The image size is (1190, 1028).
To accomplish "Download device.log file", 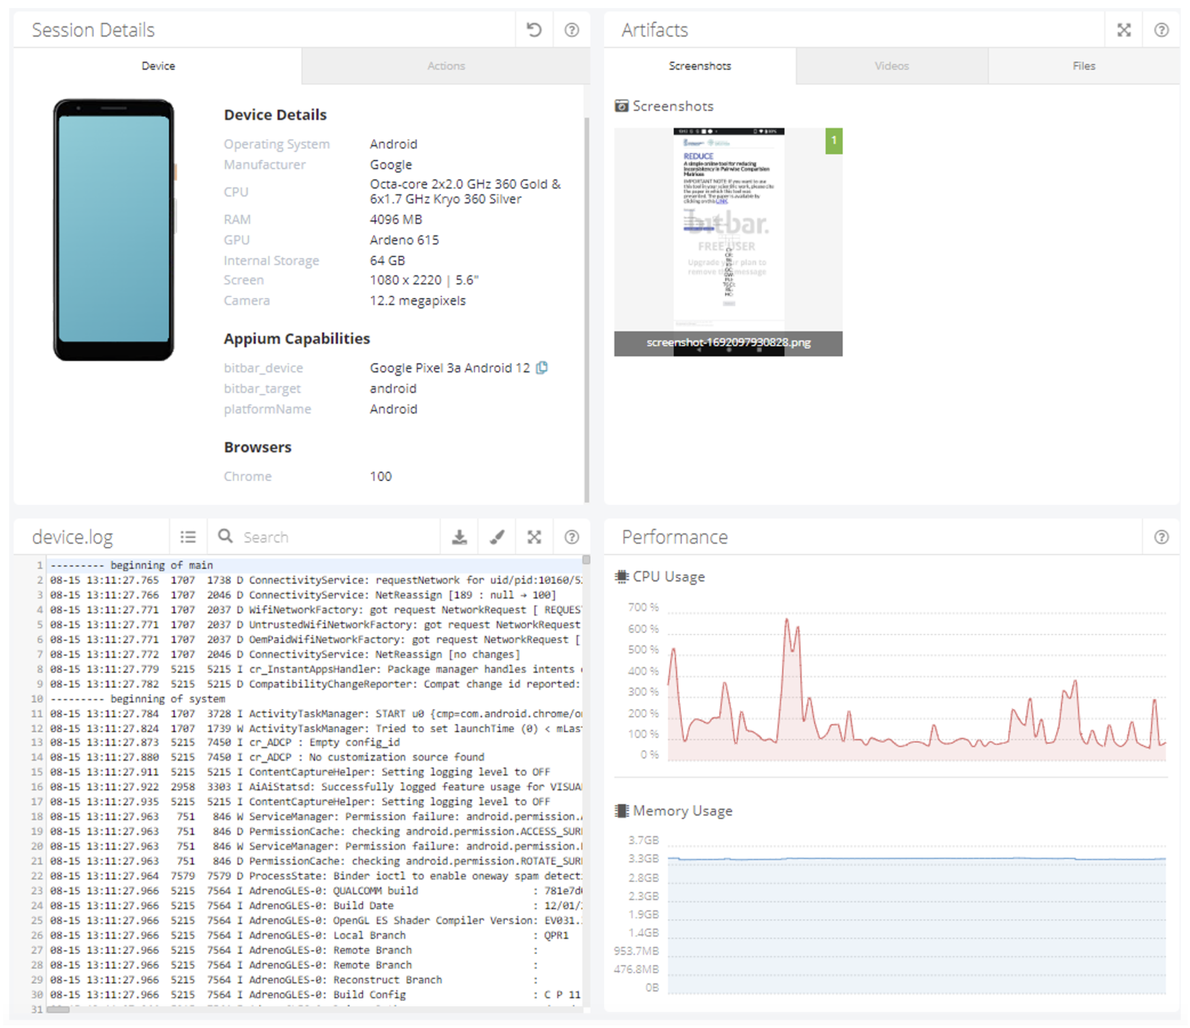I will (460, 537).
